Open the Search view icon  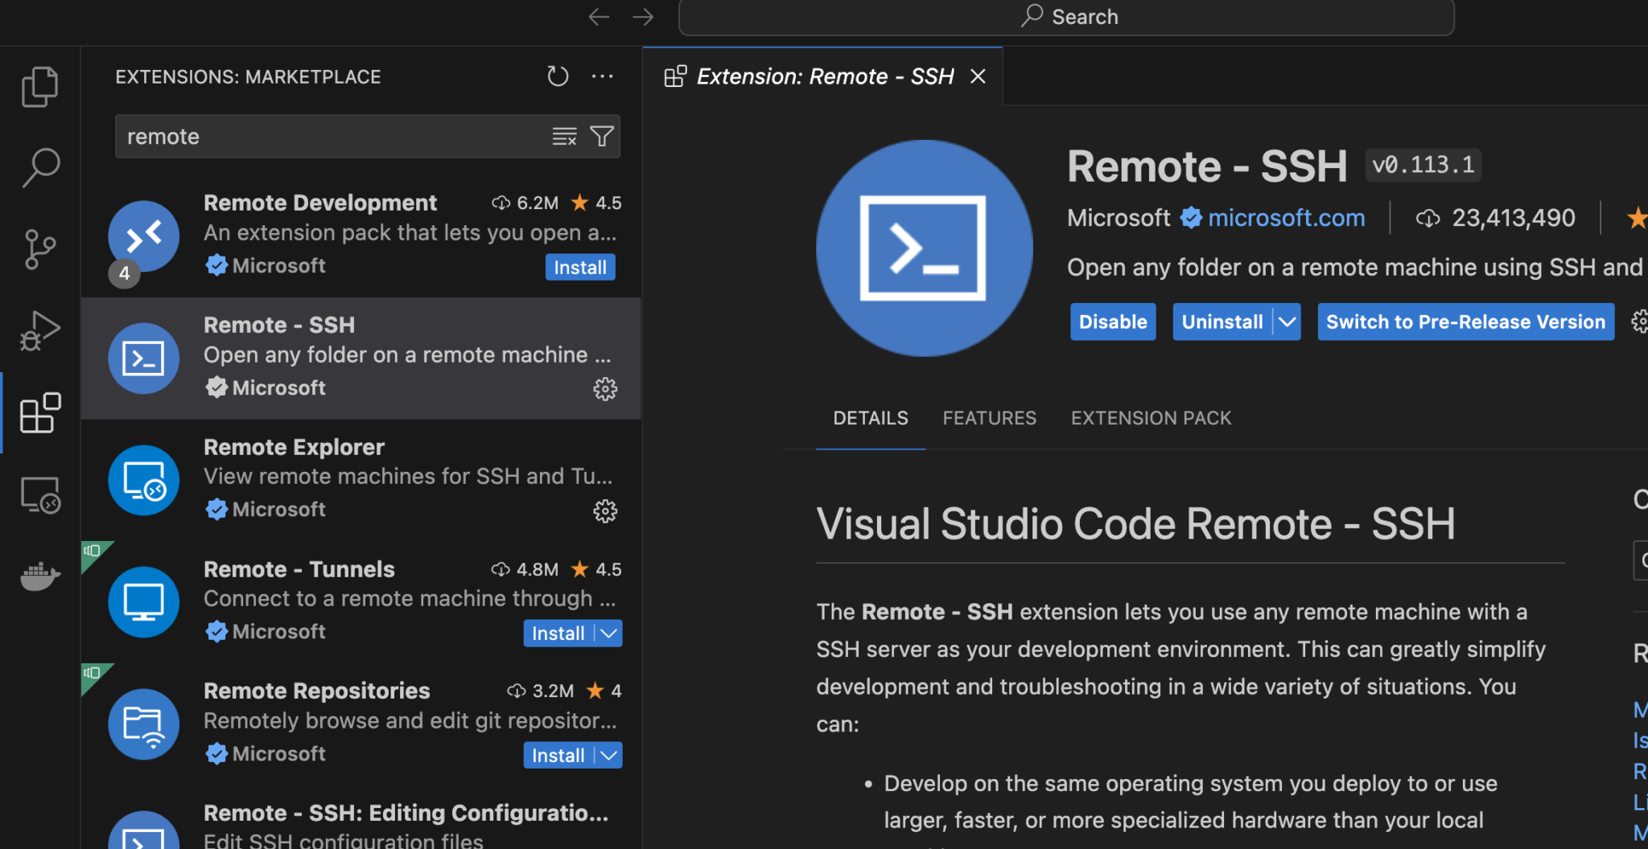pyautogui.click(x=39, y=167)
